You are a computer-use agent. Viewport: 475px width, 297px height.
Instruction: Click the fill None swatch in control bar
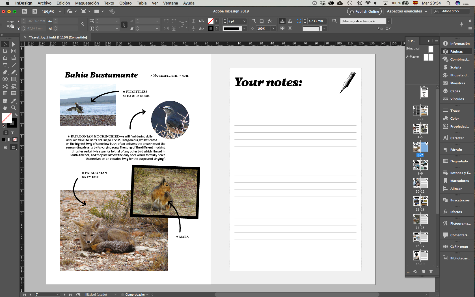point(211,21)
